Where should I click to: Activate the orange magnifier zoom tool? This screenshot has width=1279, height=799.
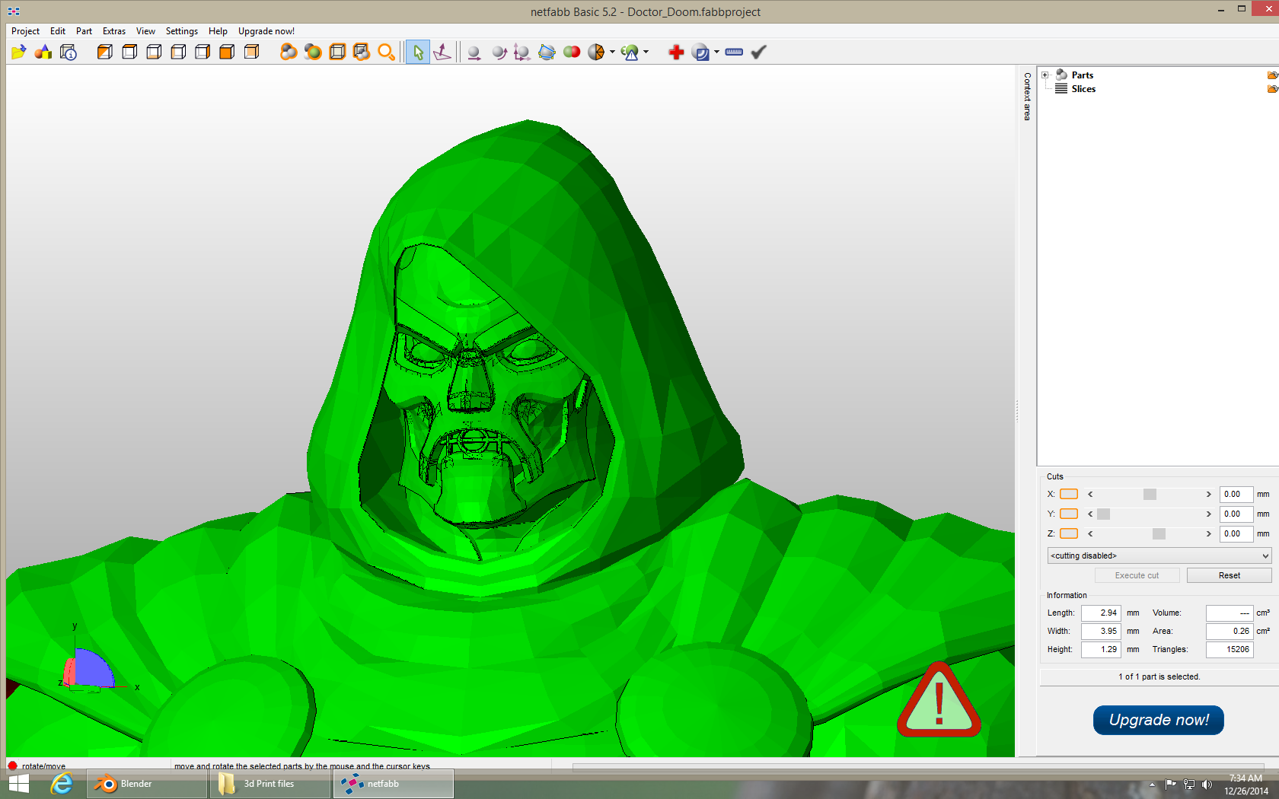(387, 52)
